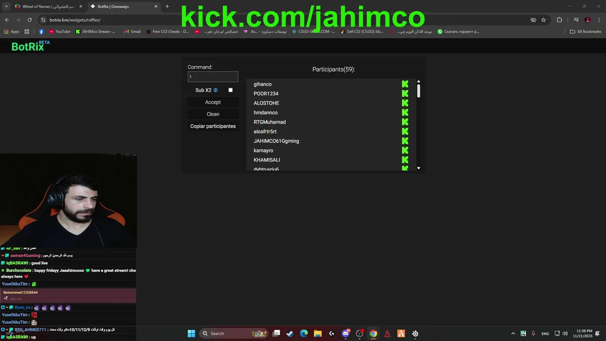The width and height of the screenshot is (606, 341).
Task: Select participant POOR1234
Action: (x=266, y=94)
